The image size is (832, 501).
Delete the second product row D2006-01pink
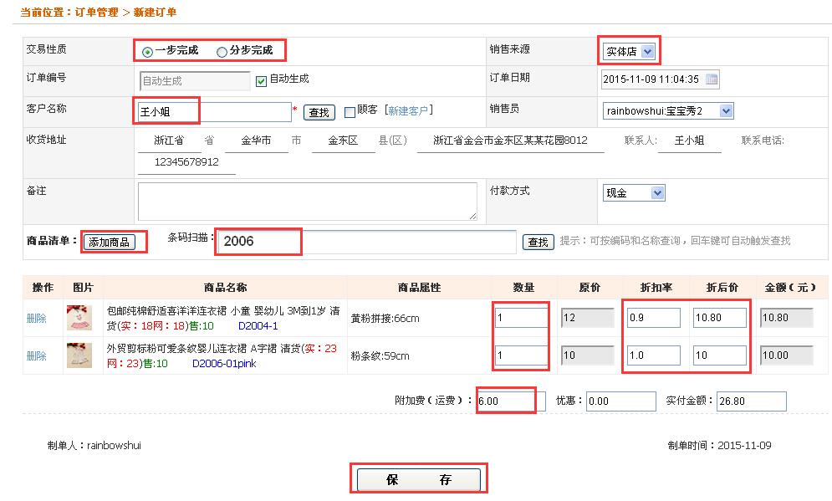(x=37, y=356)
